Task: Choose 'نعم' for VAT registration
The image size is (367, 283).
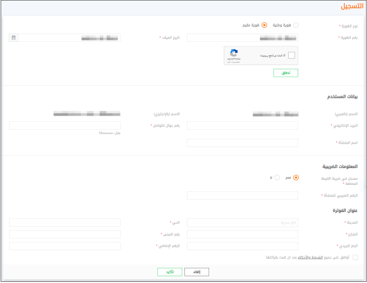Action: pos(297,177)
